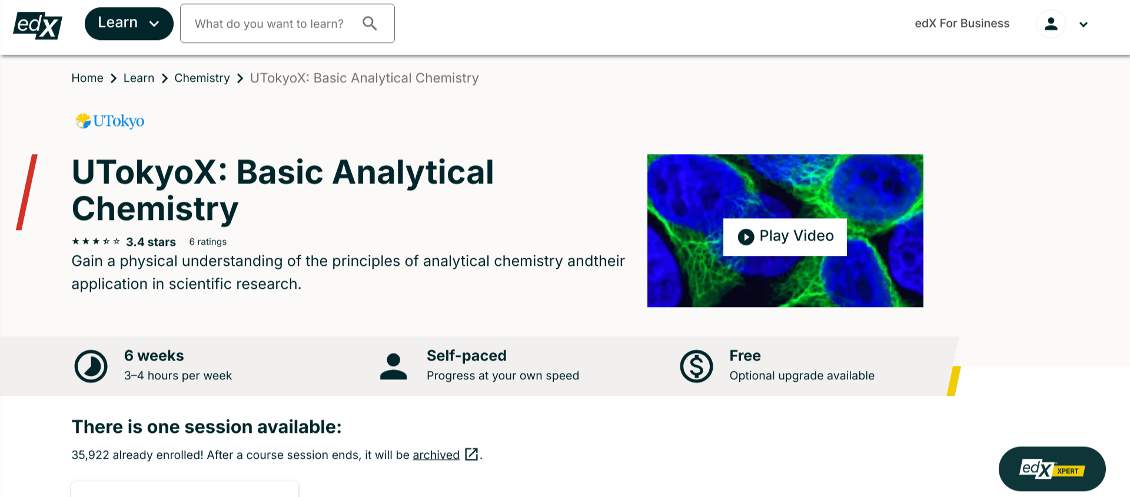
Task: Navigate to Home via breadcrumb
Action: tap(87, 78)
